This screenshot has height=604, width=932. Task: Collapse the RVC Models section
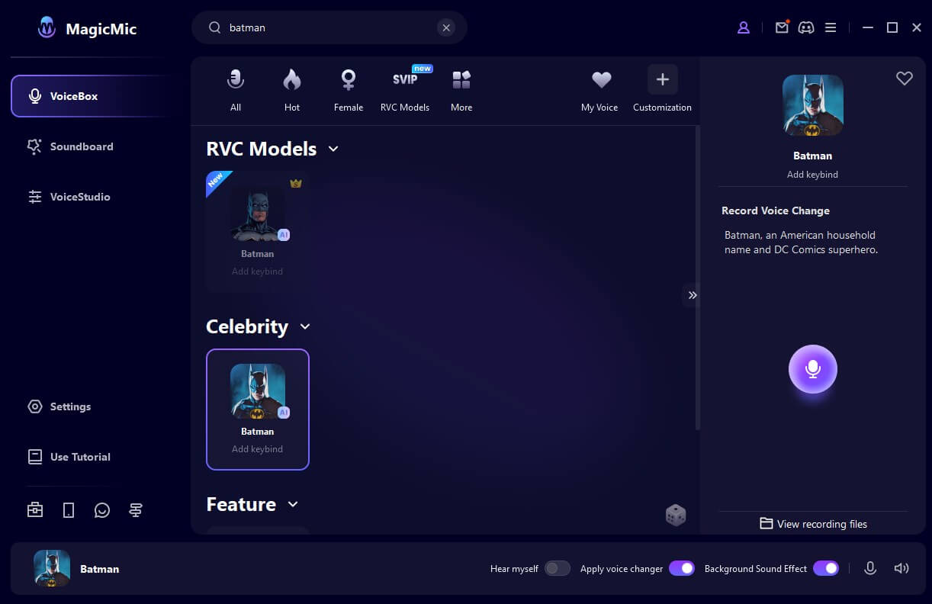coord(333,149)
